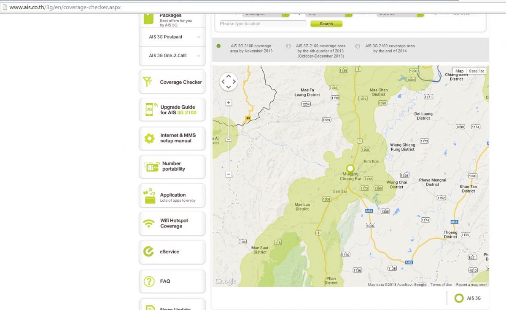Zoom out with the map minus button
Viewport: 506px width, 310px height.
click(x=229, y=174)
